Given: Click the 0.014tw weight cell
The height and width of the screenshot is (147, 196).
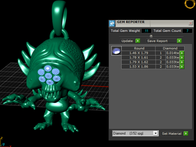Looking at the screenshot, I should [173, 53].
